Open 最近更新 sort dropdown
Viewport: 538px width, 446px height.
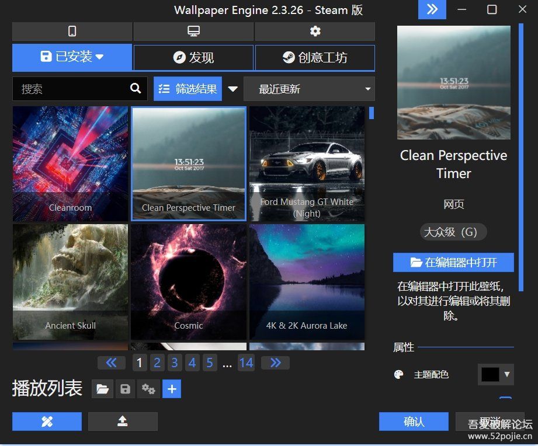click(x=309, y=89)
